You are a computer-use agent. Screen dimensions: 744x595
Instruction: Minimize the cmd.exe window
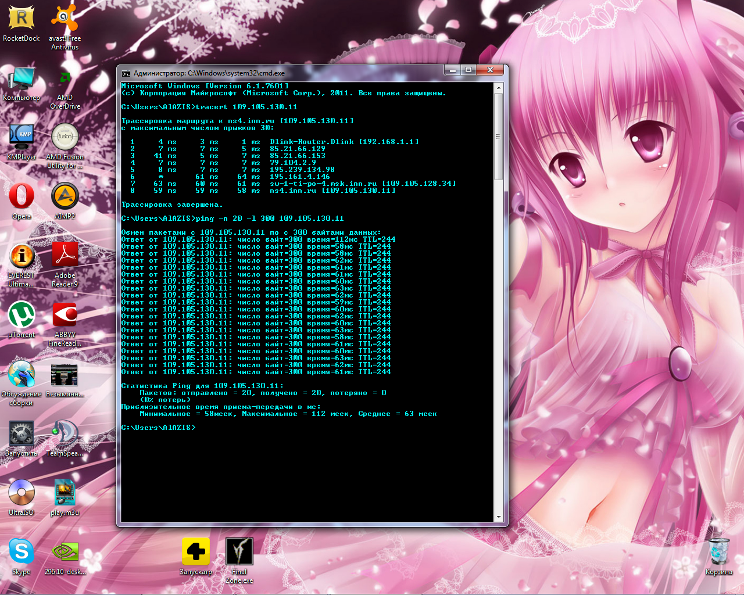point(453,70)
